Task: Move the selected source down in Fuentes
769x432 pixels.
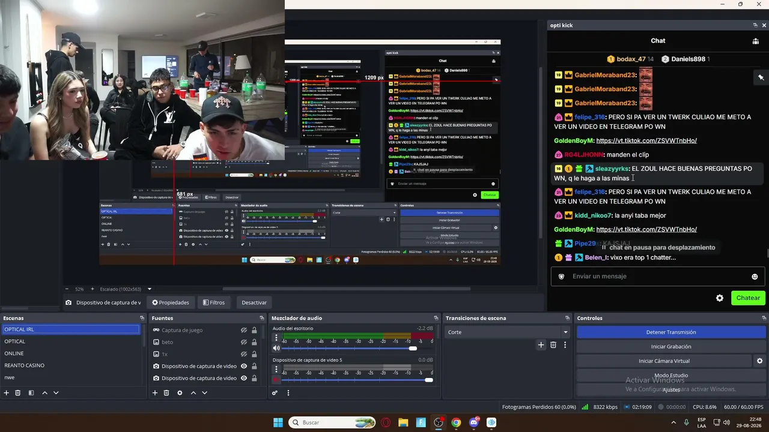Action: pyautogui.click(x=204, y=393)
